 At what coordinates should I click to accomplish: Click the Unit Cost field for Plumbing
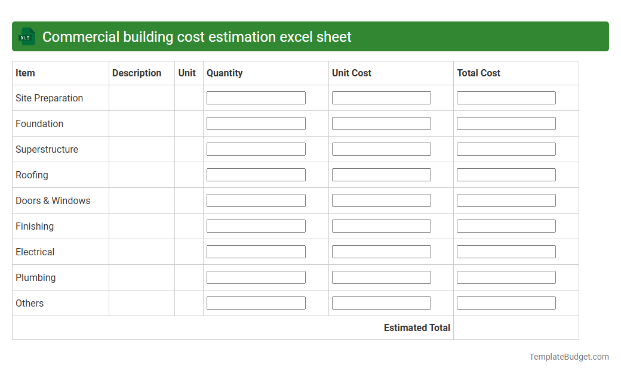381,277
